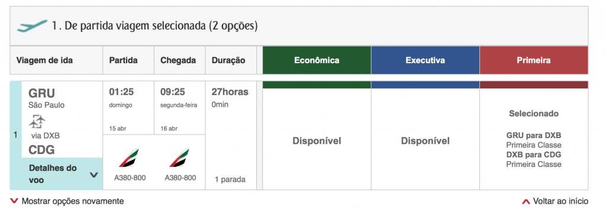Click the Selecionado Primeira fare cell
Screen dimensions: 606x213
(x=534, y=139)
